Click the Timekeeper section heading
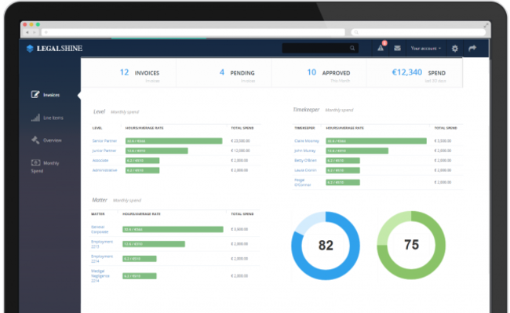Viewport: 510px width, 313px height. [306, 110]
